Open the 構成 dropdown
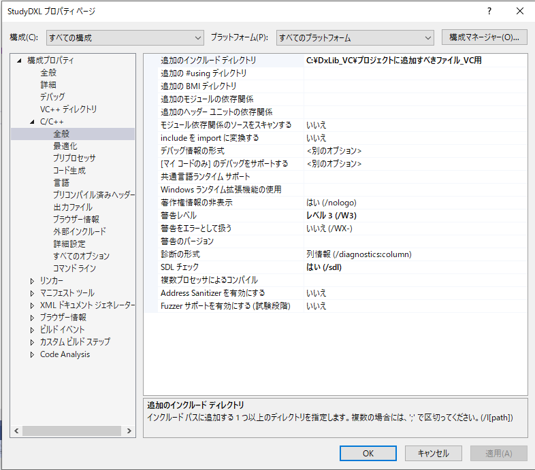 [125, 38]
